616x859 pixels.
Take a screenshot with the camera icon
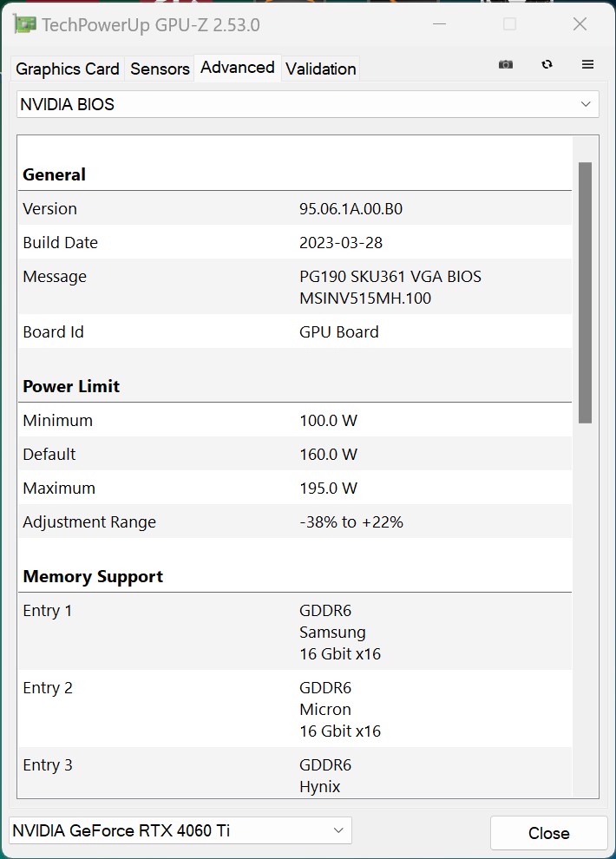506,65
